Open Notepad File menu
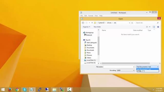The height and width of the screenshot is (92, 164). [x=81, y=16]
